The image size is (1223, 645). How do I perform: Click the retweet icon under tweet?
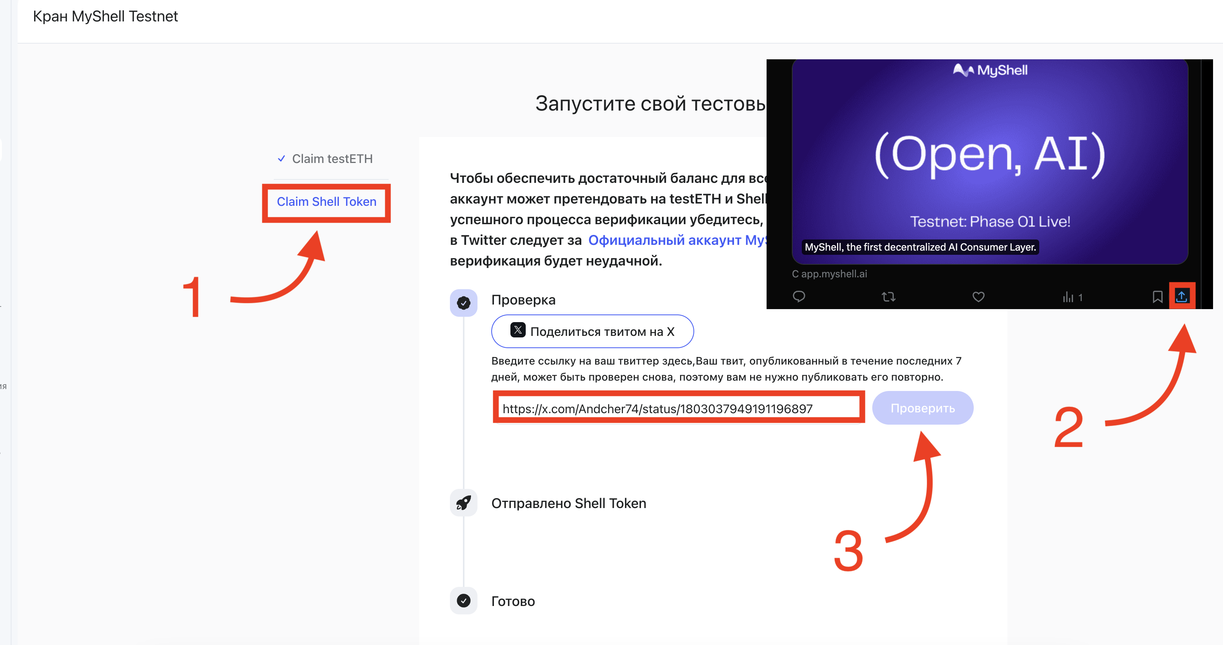click(888, 297)
